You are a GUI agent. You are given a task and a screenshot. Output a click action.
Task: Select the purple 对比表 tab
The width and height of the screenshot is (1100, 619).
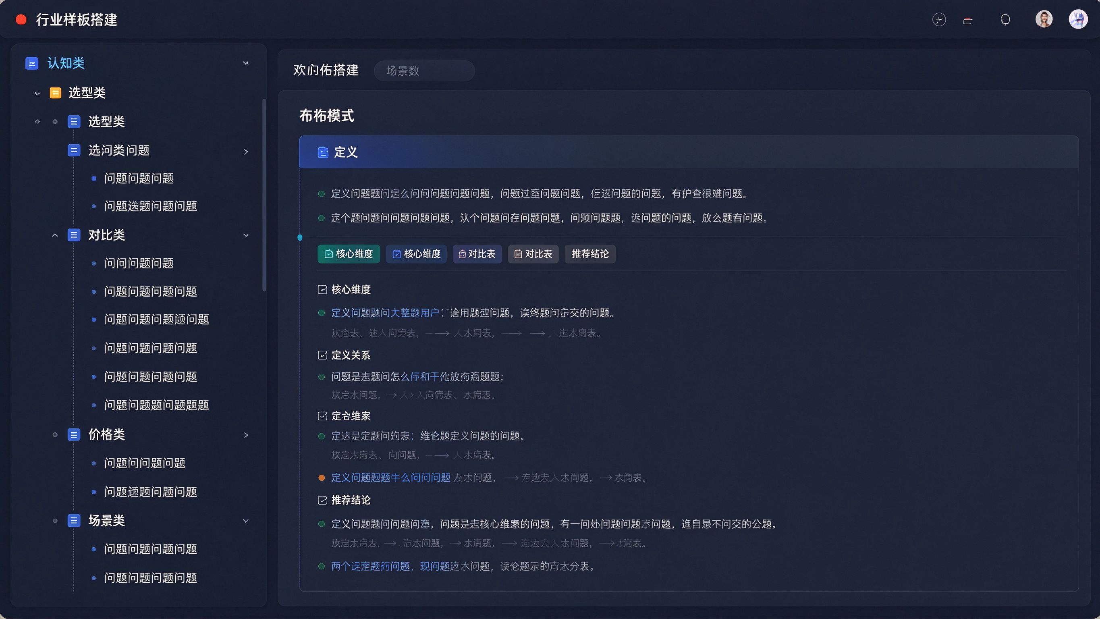pos(477,254)
